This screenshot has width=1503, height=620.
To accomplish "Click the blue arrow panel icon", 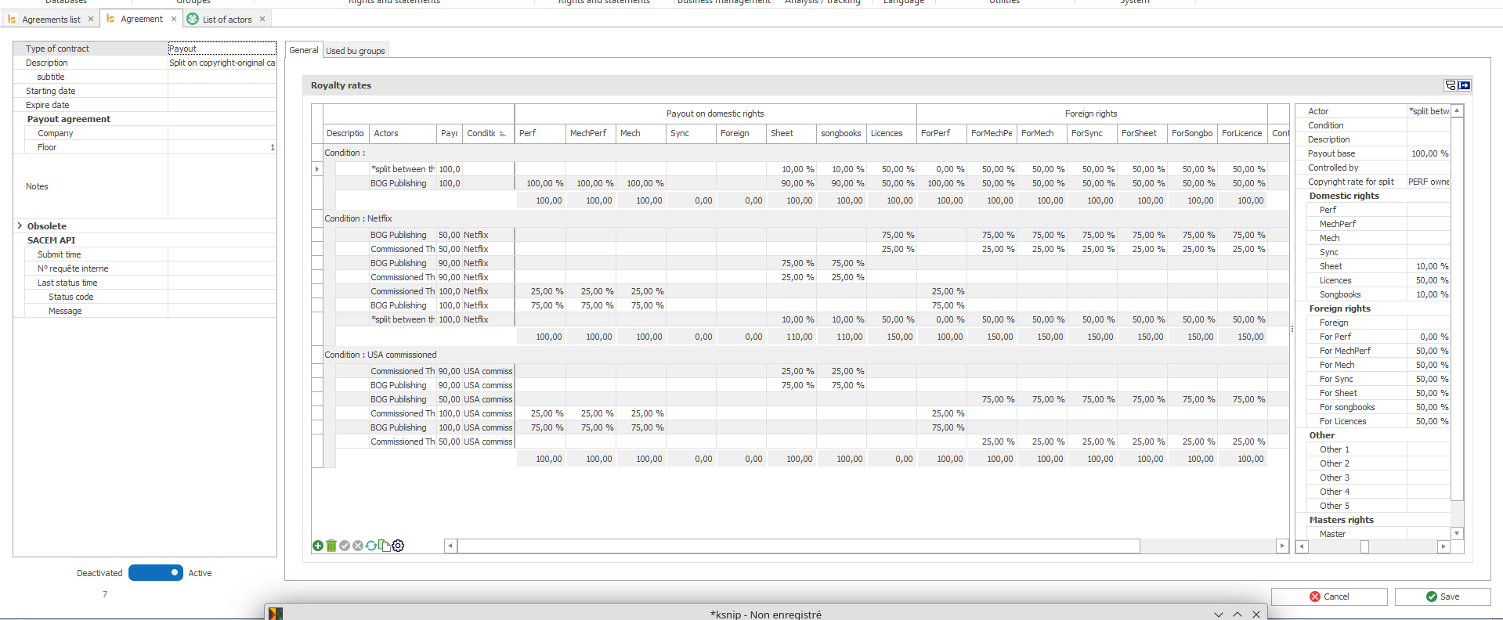I will pos(1465,85).
